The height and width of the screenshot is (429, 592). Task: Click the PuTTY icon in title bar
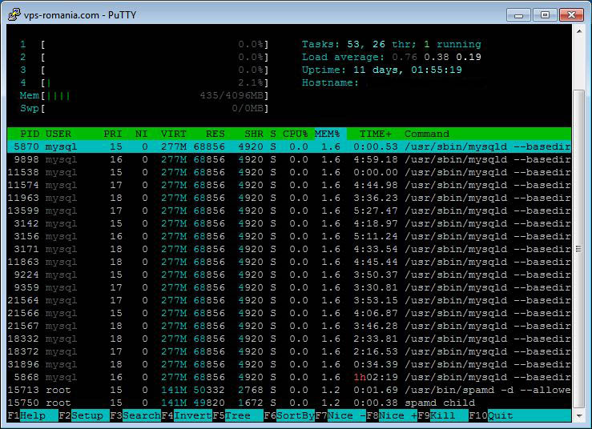click(x=14, y=14)
